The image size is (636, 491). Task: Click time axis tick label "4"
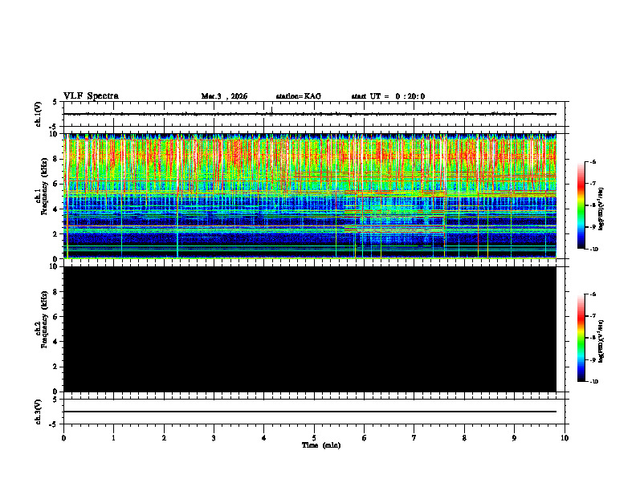click(x=264, y=438)
